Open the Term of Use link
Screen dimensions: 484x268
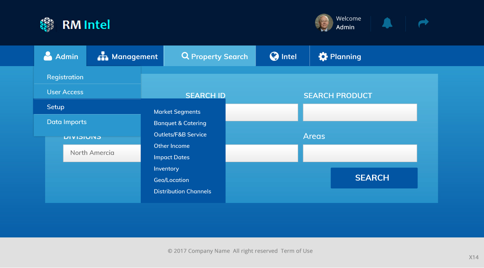tap(296, 251)
